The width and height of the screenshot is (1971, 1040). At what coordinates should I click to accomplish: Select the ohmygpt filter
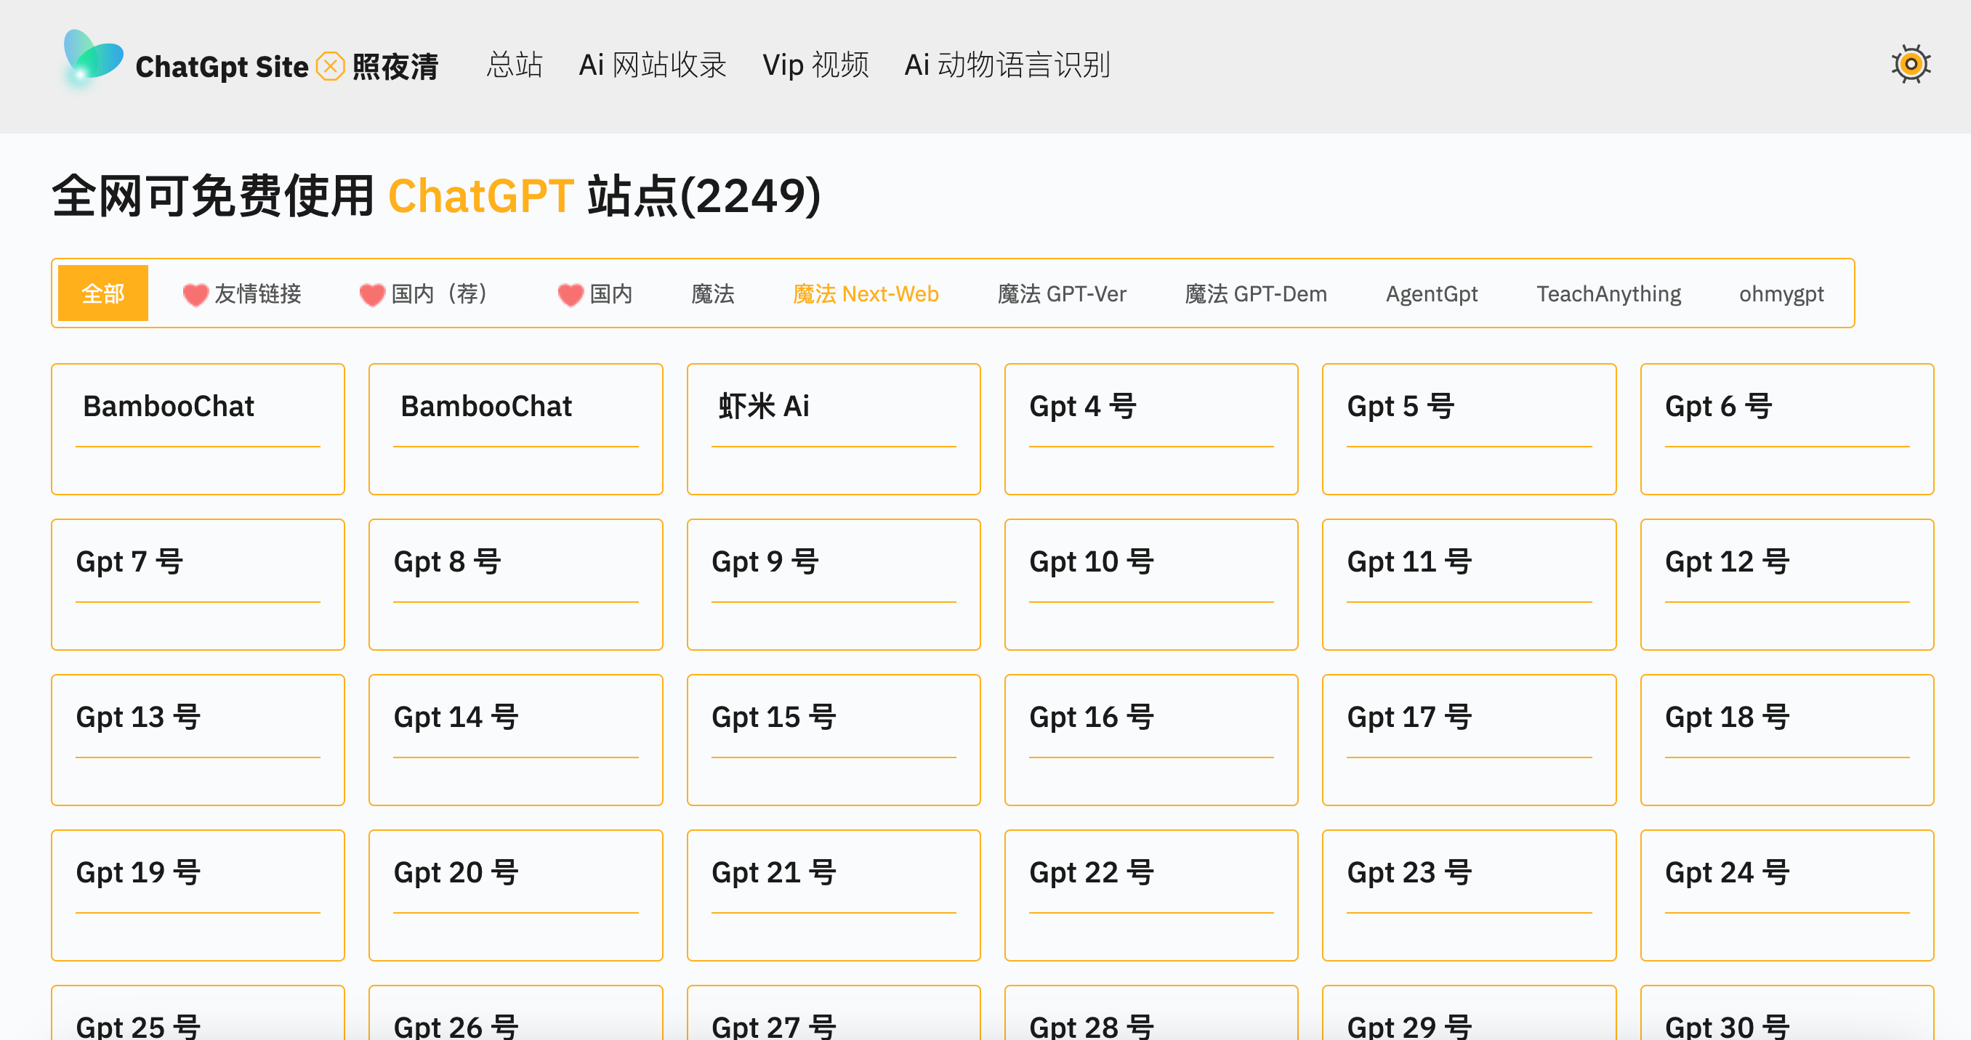click(x=1781, y=293)
